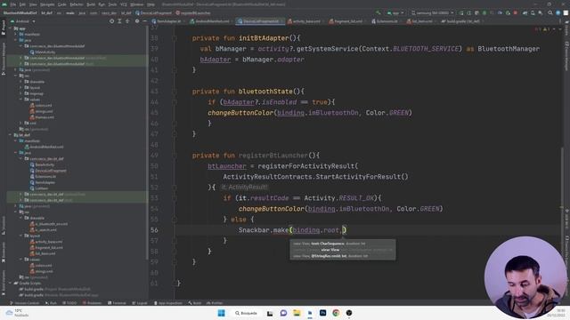
Task: Collapse the bt_def module in project tree
Action: [11, 135]
